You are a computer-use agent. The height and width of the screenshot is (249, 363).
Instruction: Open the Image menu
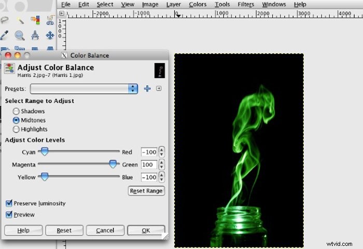click(150, 4)
